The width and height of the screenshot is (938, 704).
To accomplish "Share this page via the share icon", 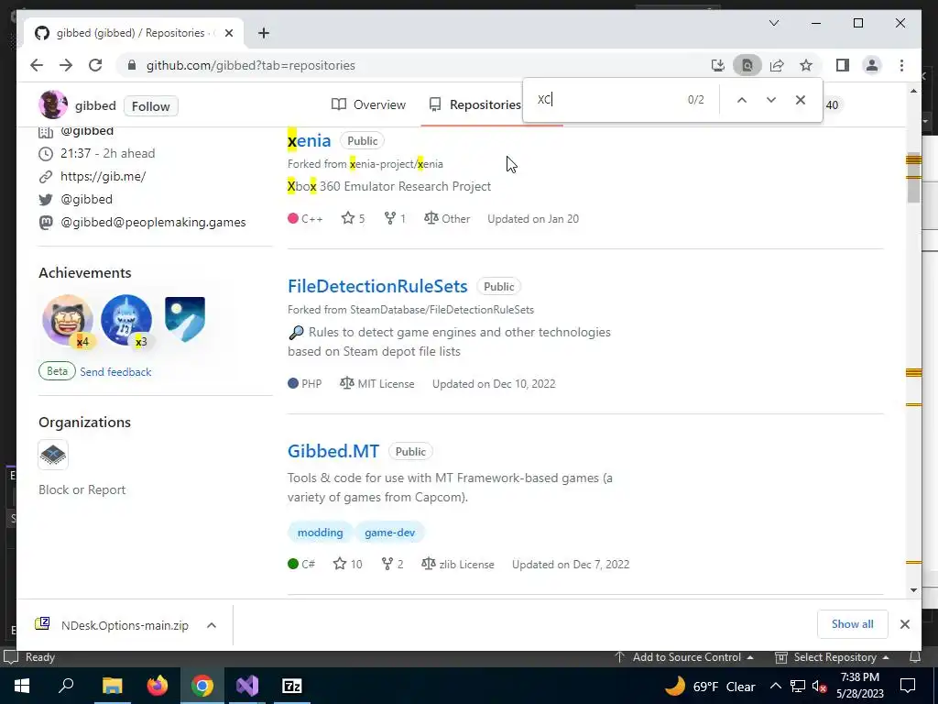I will [x=777, y=65].
